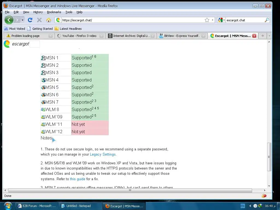The height and width of the screenshot is (210, 280).
Task: Click the Escargot site favicon in address bar
Action: click(58, 20)
